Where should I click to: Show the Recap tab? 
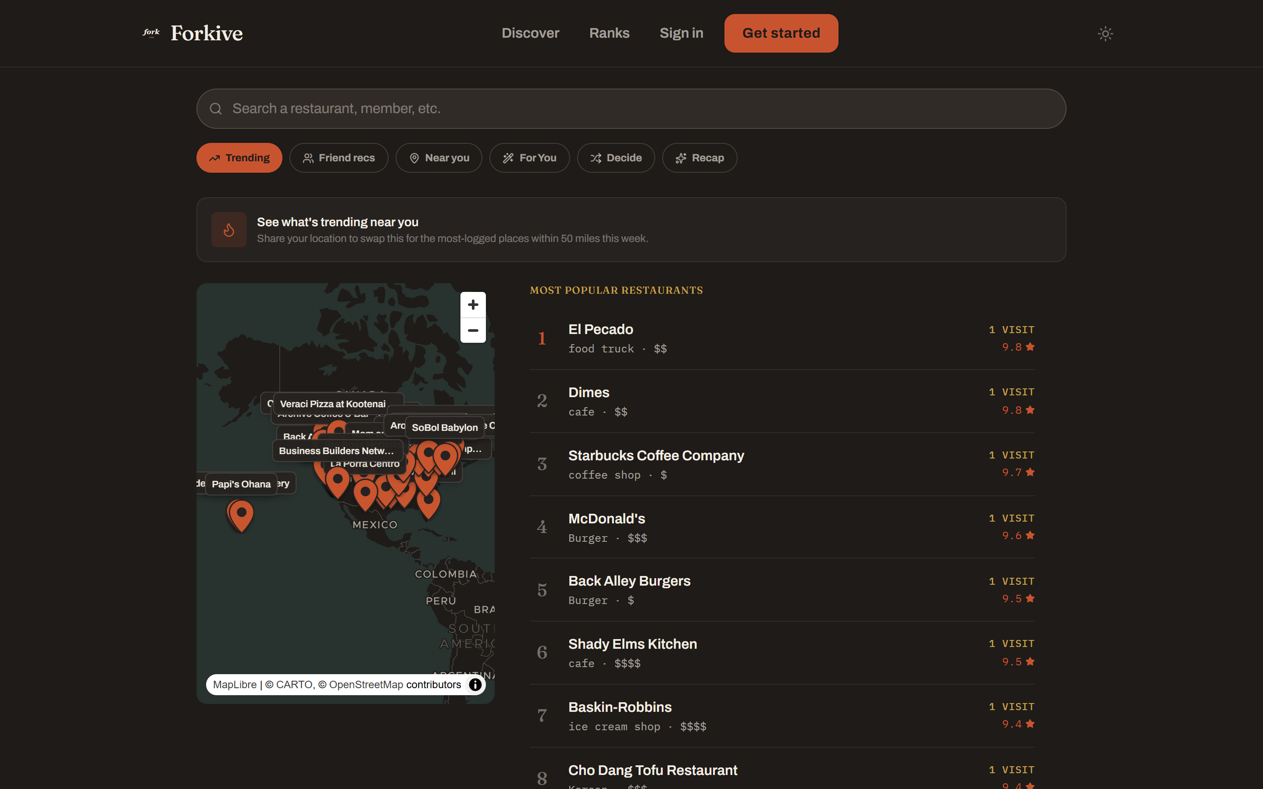point(699,158)
